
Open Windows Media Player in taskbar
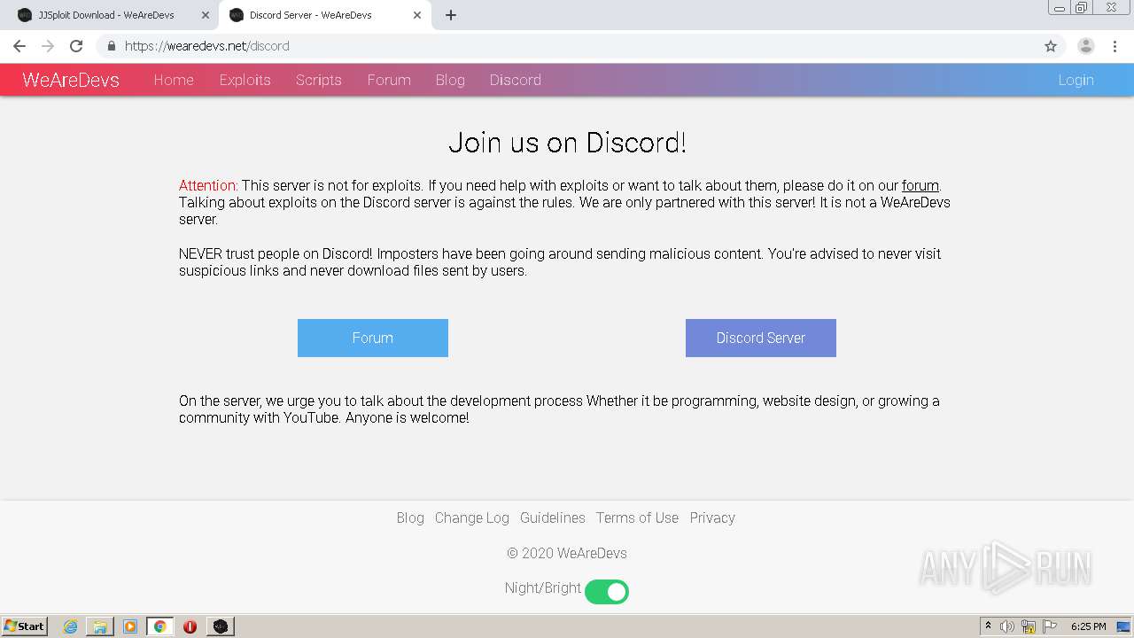130,626
